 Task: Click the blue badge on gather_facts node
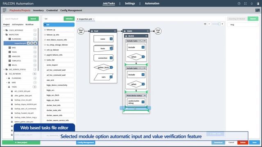point(111,67)
